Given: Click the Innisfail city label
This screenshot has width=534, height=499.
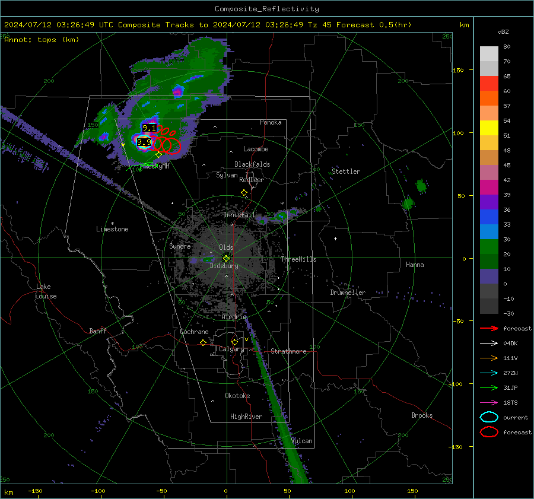Looking at the screenshot, I should click(240, 215).
